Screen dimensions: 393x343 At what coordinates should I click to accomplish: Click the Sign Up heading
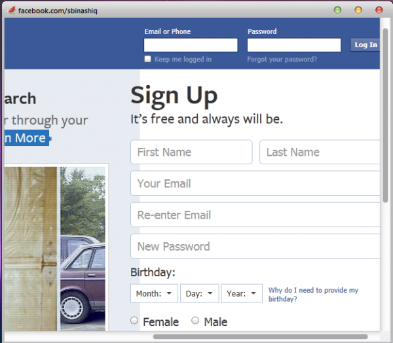(x=174, y=96)
